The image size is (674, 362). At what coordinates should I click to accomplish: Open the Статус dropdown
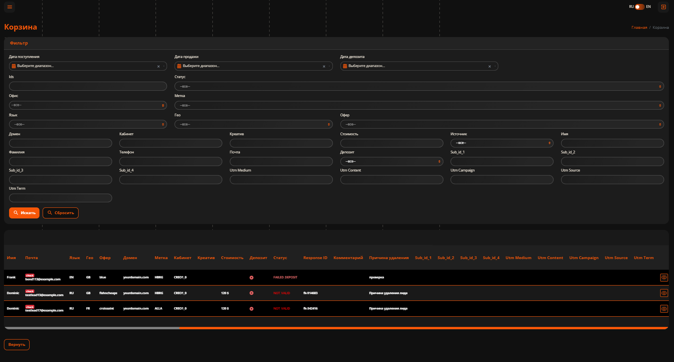click(x=419, y=86)
